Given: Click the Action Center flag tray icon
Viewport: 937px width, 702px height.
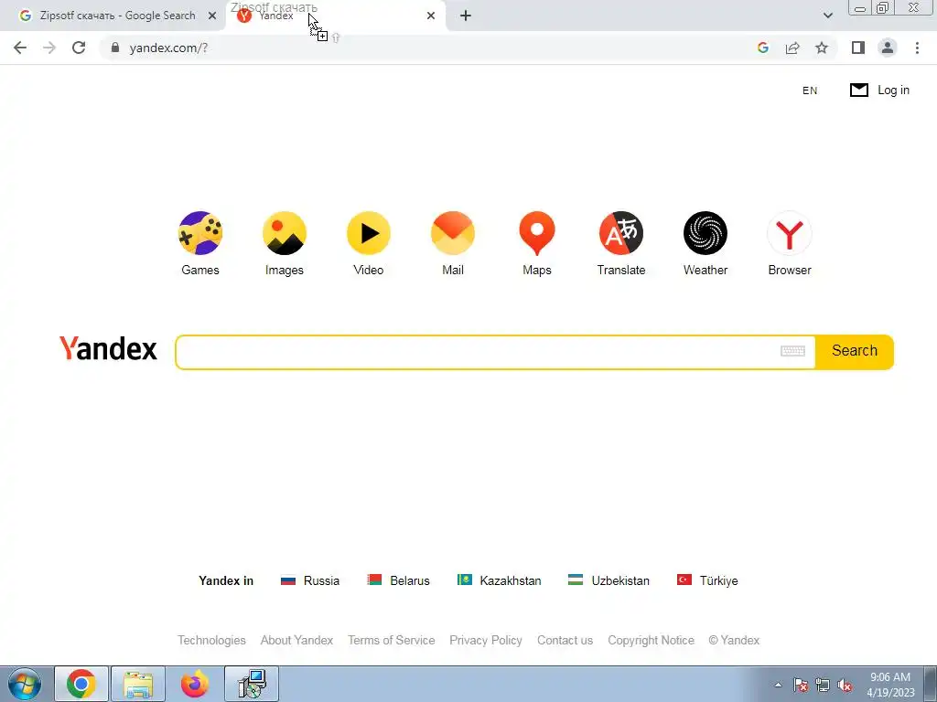Looking at the screenshot, I should [x=801, y=686].
